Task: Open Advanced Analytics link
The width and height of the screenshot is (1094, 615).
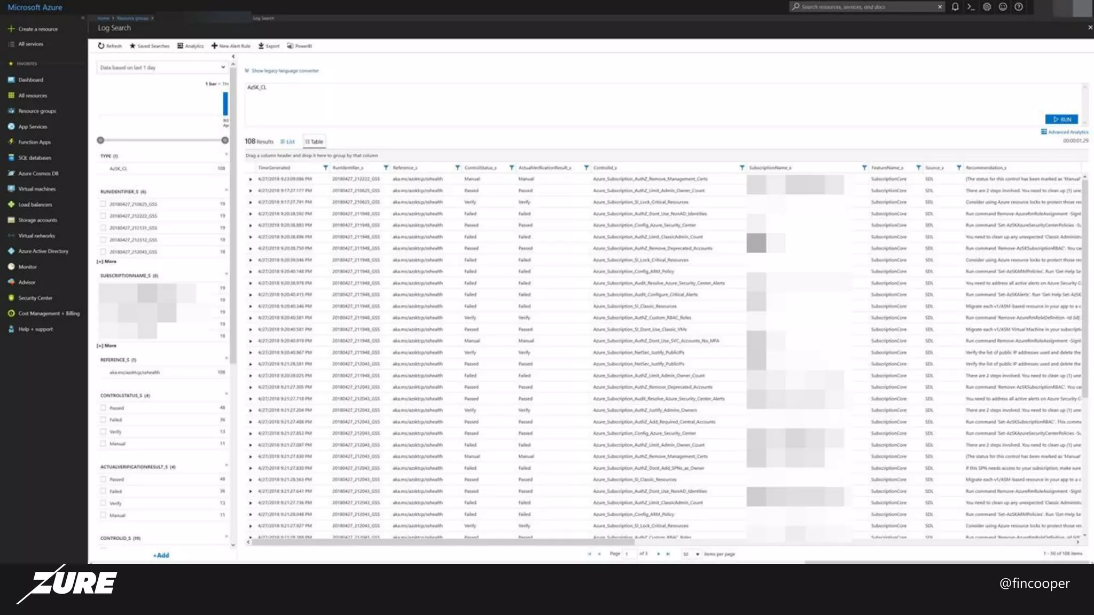Action: (x=1064, y=132)
